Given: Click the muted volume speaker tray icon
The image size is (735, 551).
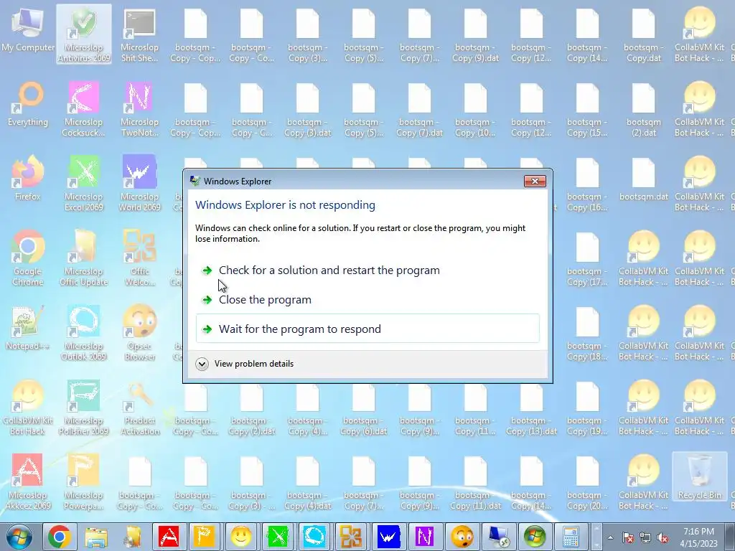Looking at the screenshot, I should coord(663,538).
